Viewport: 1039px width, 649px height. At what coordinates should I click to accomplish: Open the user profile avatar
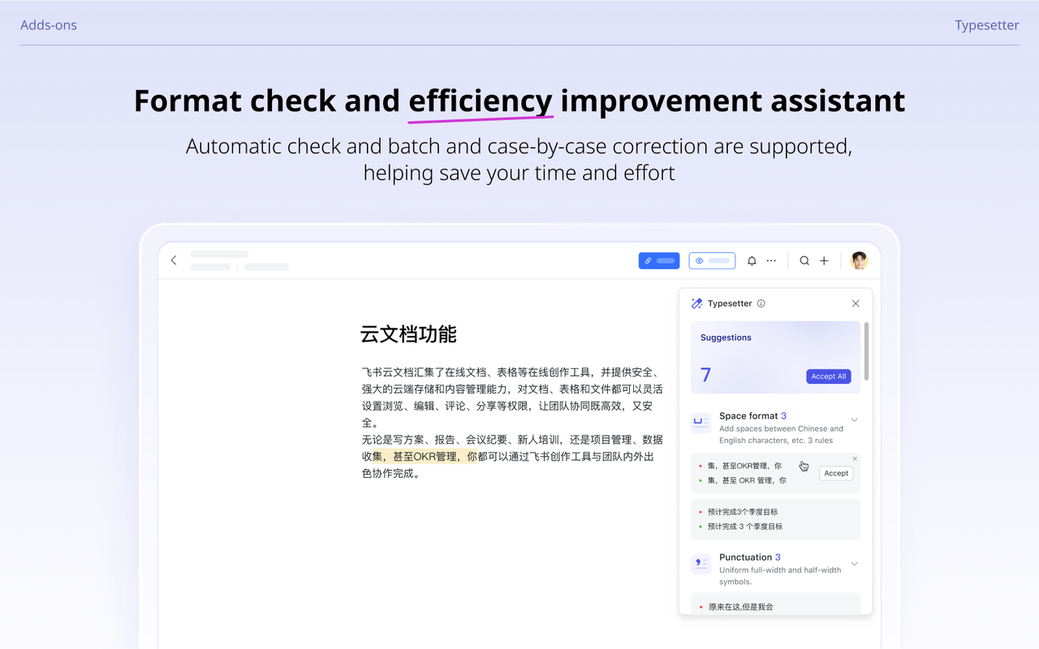859,260
